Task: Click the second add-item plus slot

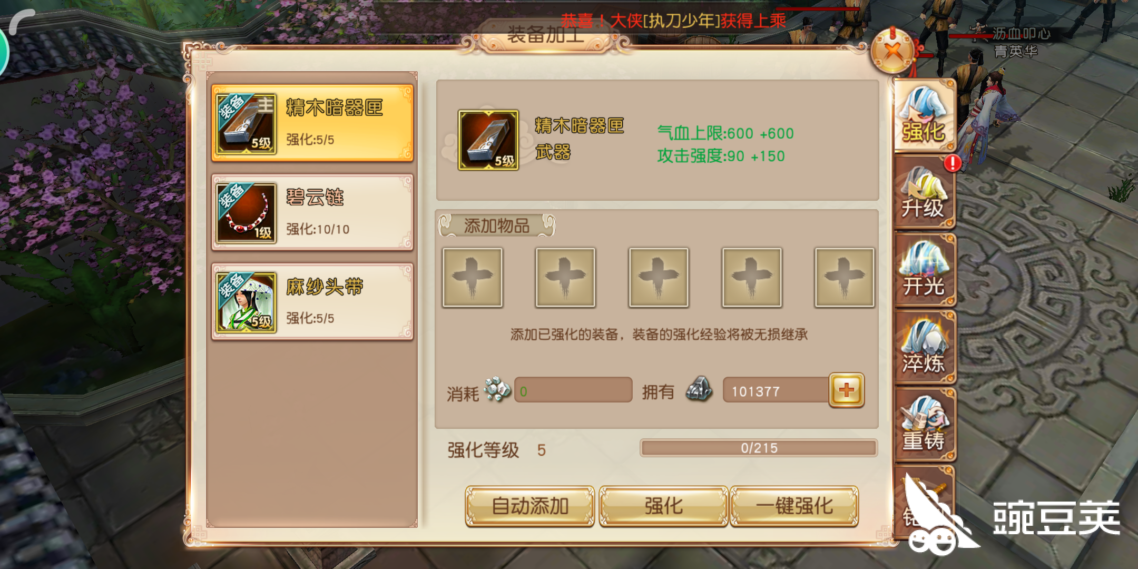Action: point(565,278)
